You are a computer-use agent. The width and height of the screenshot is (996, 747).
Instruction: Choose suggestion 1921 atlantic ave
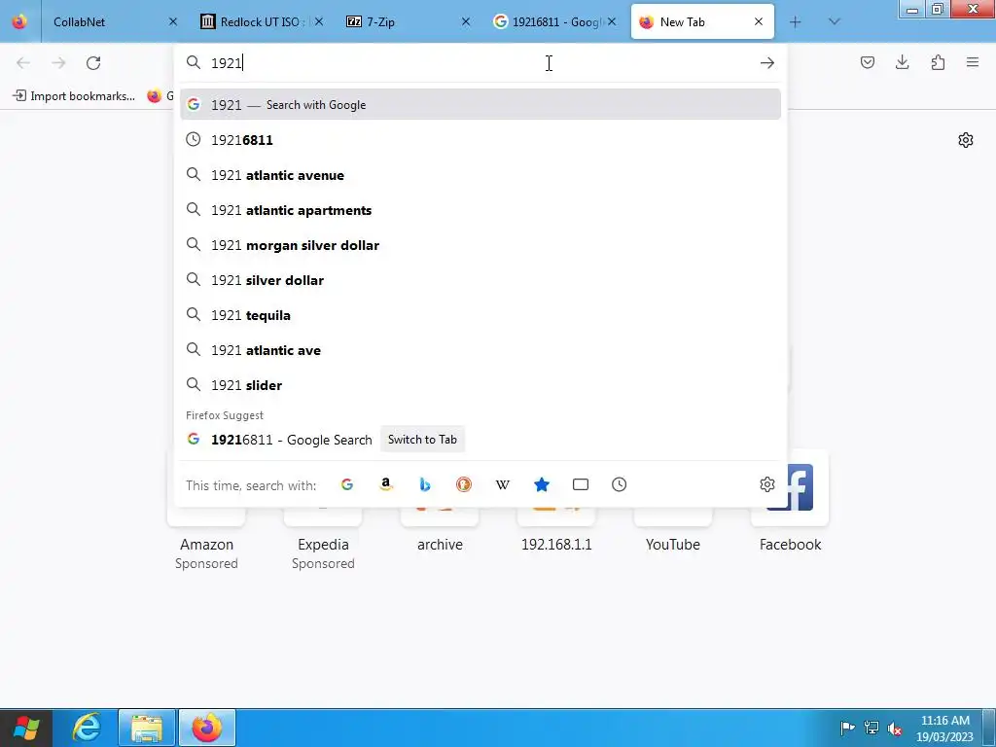click(480, 350)
